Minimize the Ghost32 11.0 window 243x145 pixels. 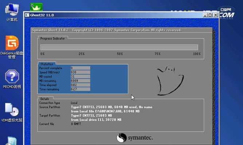click(x=206, y=15)
